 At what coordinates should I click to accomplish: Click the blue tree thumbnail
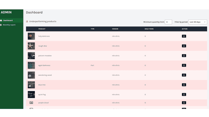31,85
